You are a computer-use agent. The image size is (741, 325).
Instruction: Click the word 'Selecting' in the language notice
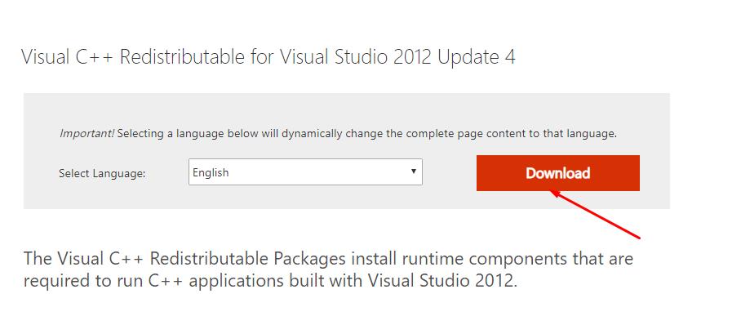click(x=141, y=133)
